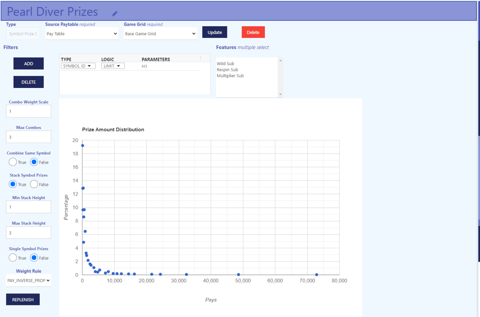This screenshot has height=317, width=480.
Task: Select False for Combine Same Symbol
Action: click(x=34, y=162)
